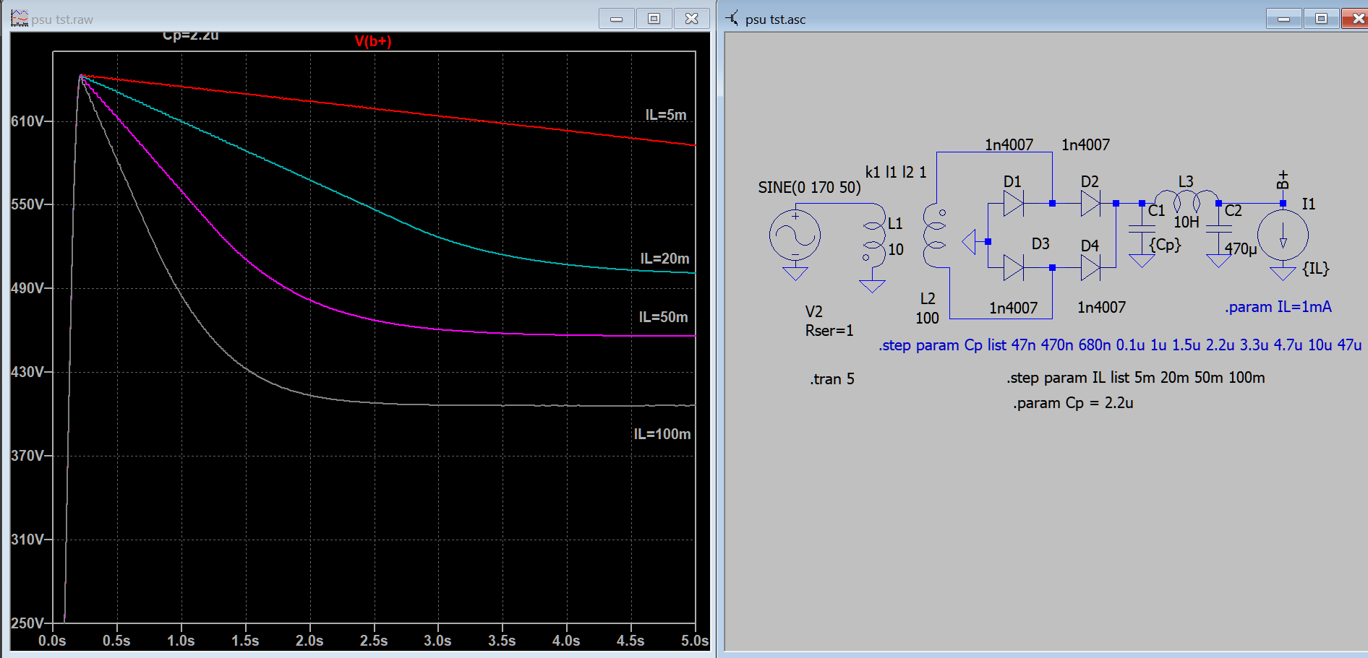Image resolution: width=1368 pixels, height=658 pixels.
Task: Select the L3 10H choke inductor symbol
Action: click(1187, 200)
